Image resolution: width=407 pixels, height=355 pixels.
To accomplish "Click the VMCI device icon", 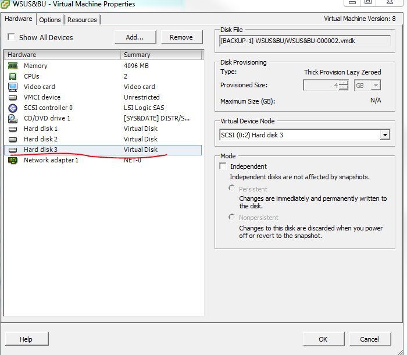I will click(13, 98).
